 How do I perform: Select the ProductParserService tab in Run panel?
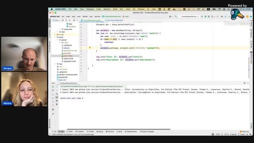pyautogui.click(x=69, y=83)
